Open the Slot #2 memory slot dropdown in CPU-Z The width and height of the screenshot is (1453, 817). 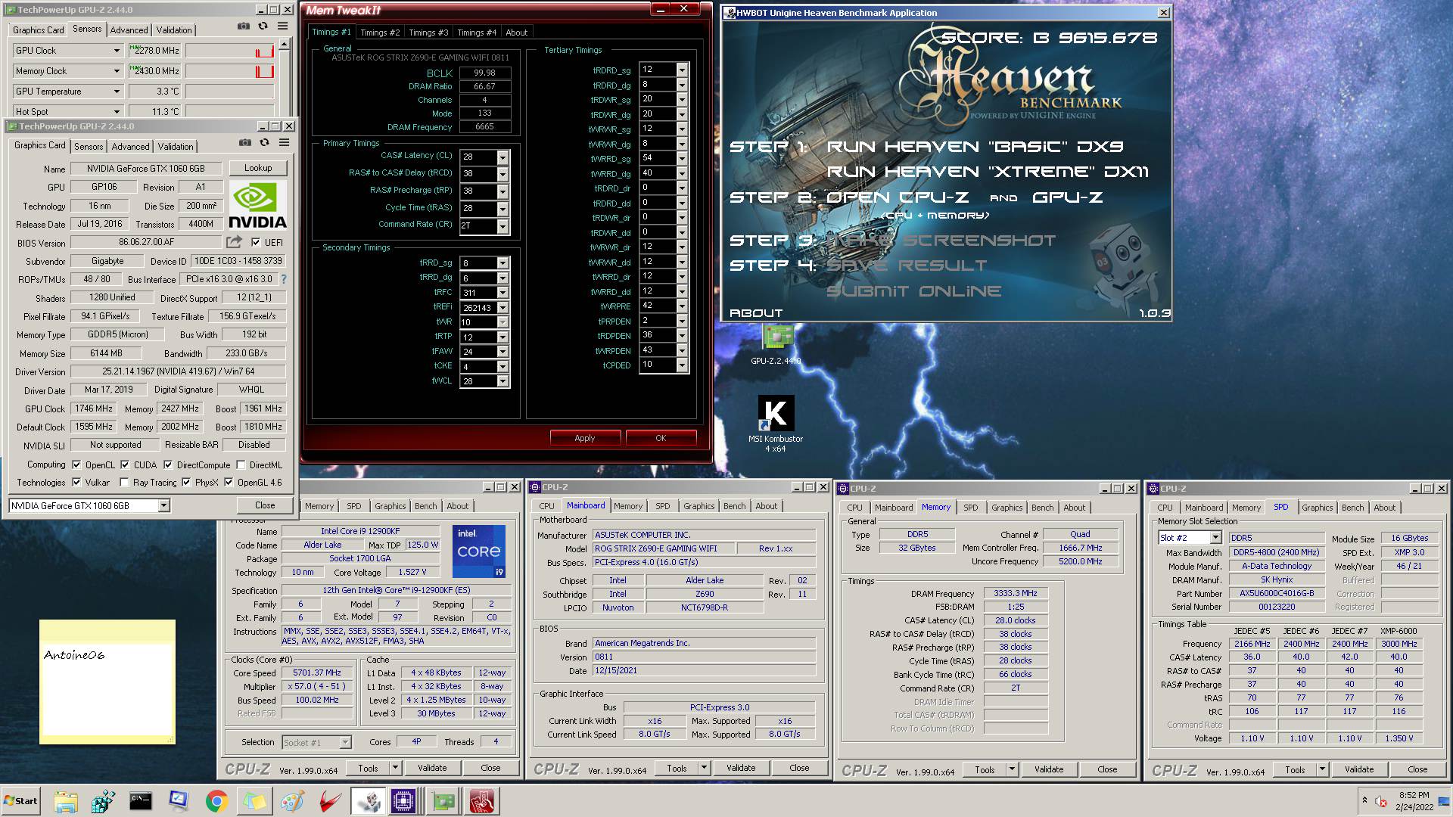point(1215,538)
